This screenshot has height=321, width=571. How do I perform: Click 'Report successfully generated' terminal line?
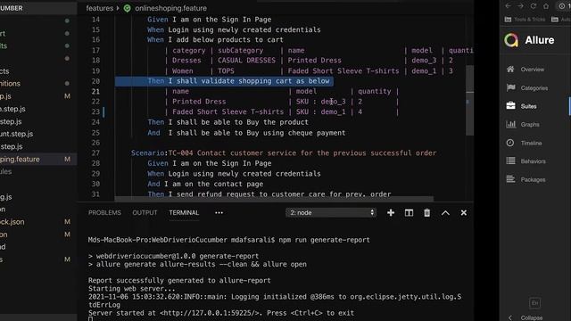coord(179,280)
